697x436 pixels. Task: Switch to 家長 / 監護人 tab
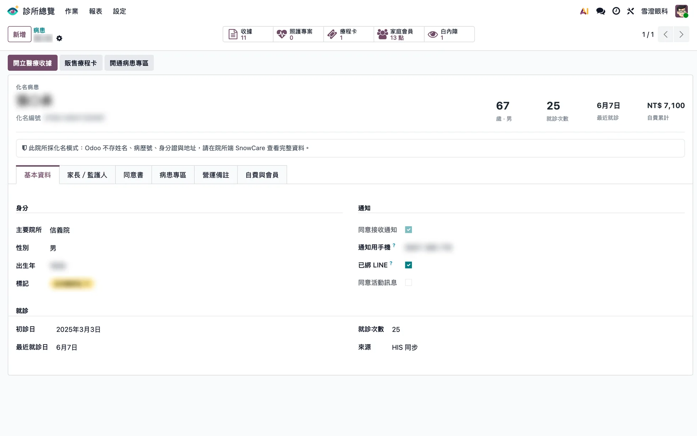point(87,175)
